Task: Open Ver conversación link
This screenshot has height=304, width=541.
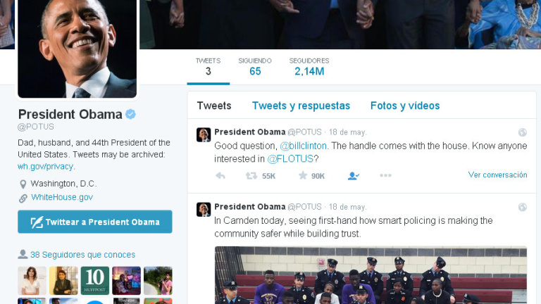Action: pos(497,175)
